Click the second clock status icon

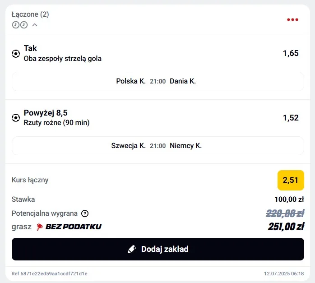pyautogui.click(x=24, y=25)
